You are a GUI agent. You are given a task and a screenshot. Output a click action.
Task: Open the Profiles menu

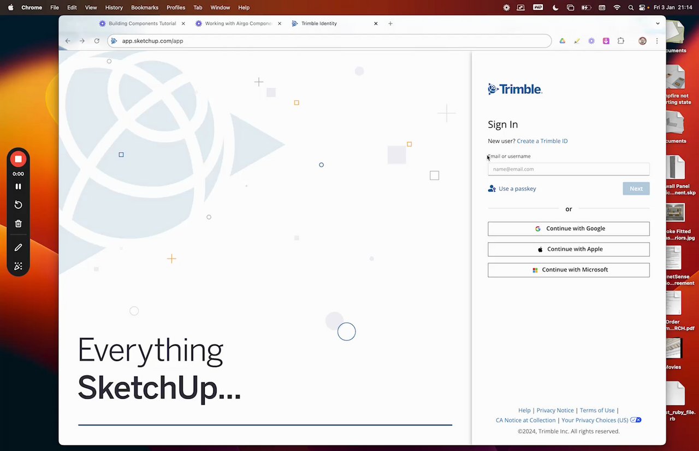[176, 8]
